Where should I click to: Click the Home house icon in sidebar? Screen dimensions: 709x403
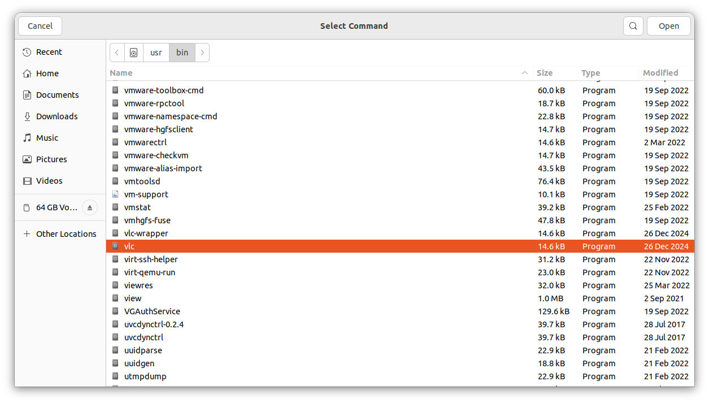[27, 73]
